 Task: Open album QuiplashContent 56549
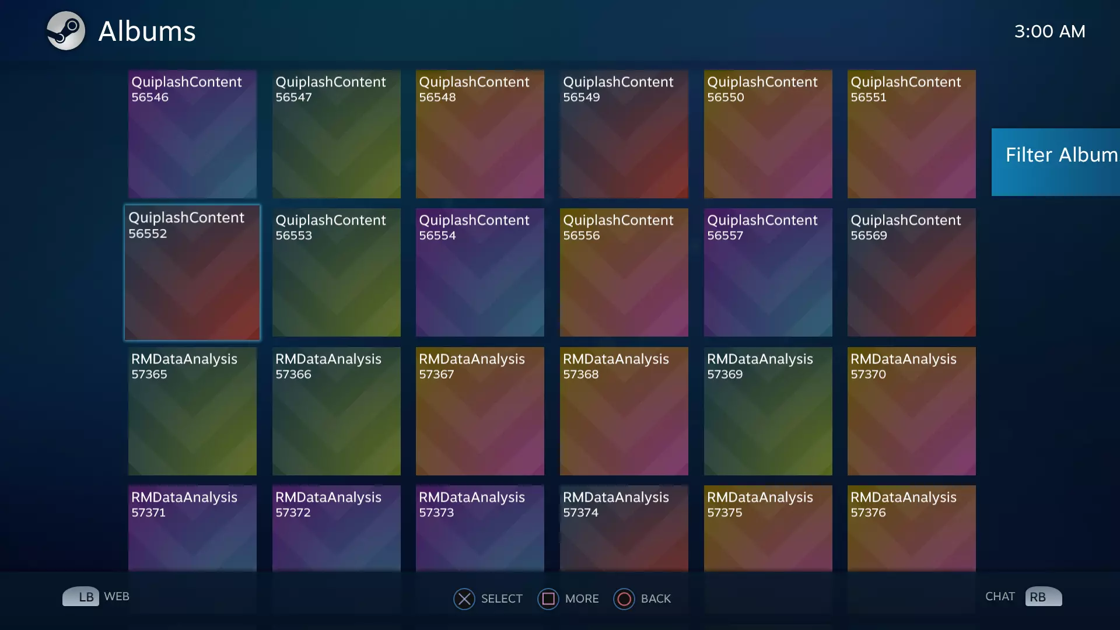(624, 134)
